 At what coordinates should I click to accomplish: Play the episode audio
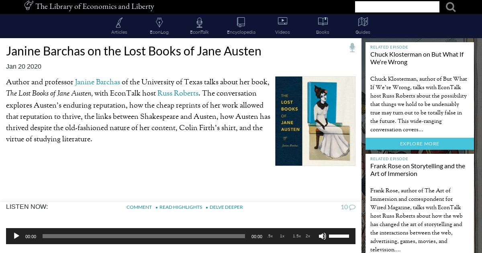[16, 236]
